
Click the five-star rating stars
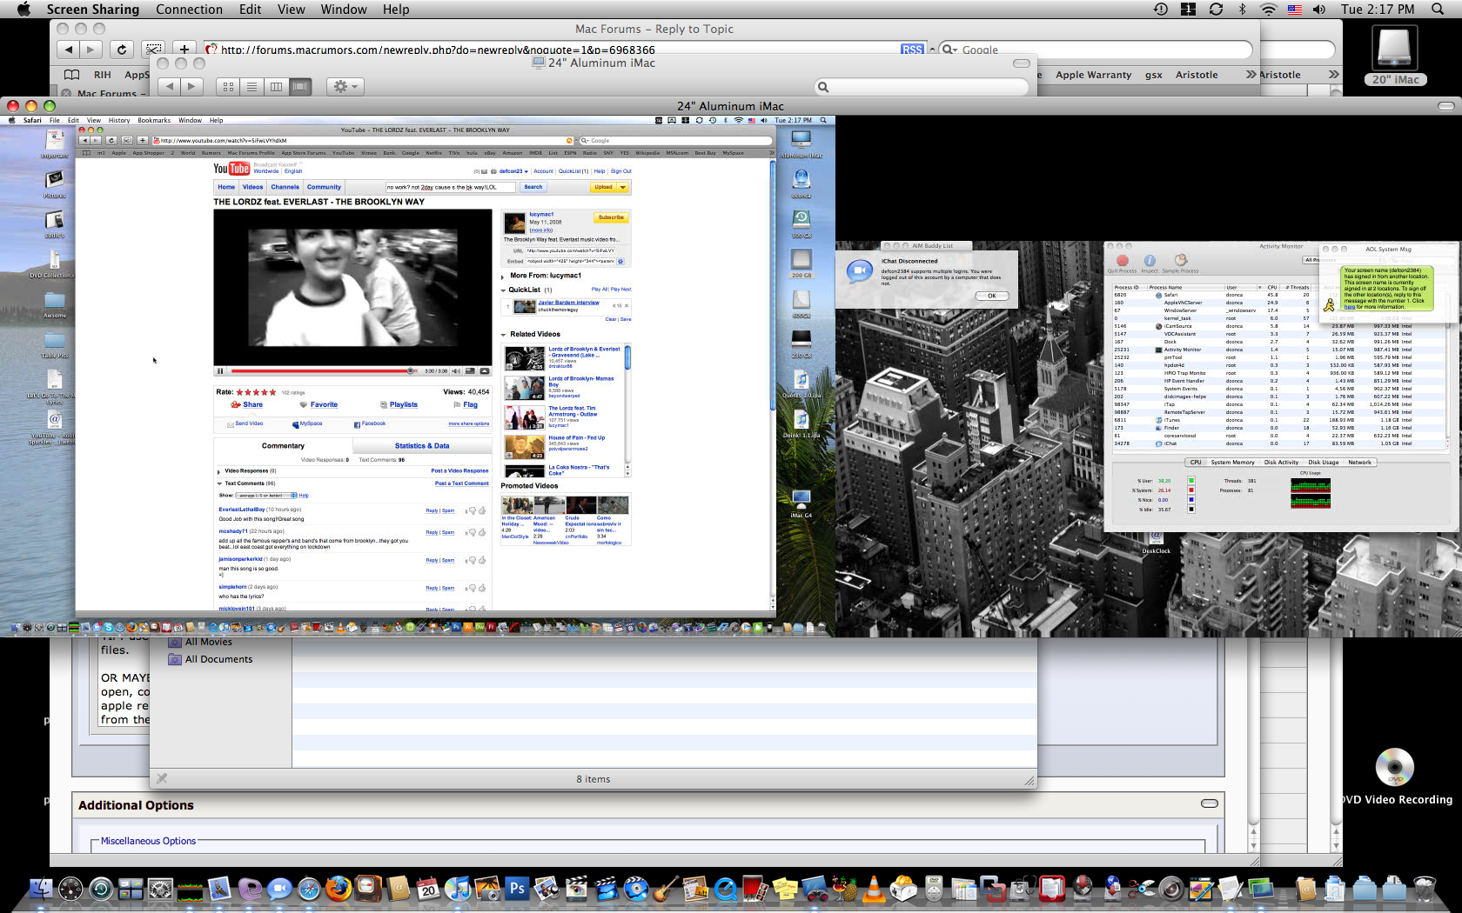(x=256, y=392)
